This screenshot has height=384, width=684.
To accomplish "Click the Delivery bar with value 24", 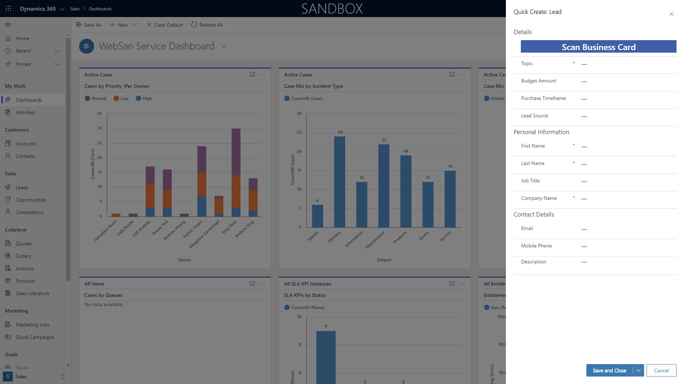I will click(x=340, y=182).
